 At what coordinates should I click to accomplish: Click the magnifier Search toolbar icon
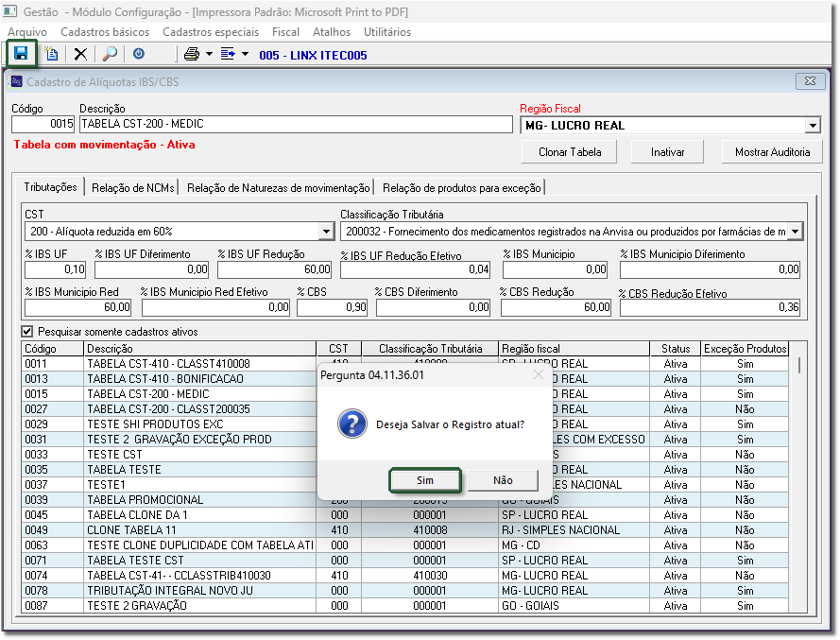point(110,55)
